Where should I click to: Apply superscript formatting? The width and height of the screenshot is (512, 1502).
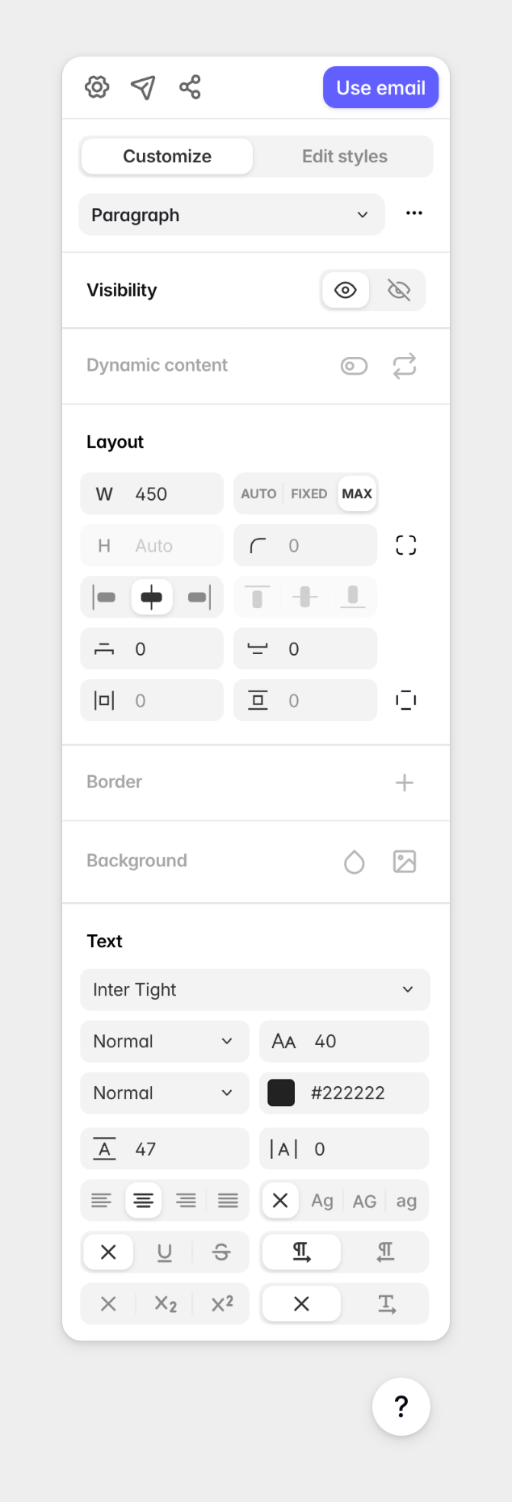[221, 1303]
